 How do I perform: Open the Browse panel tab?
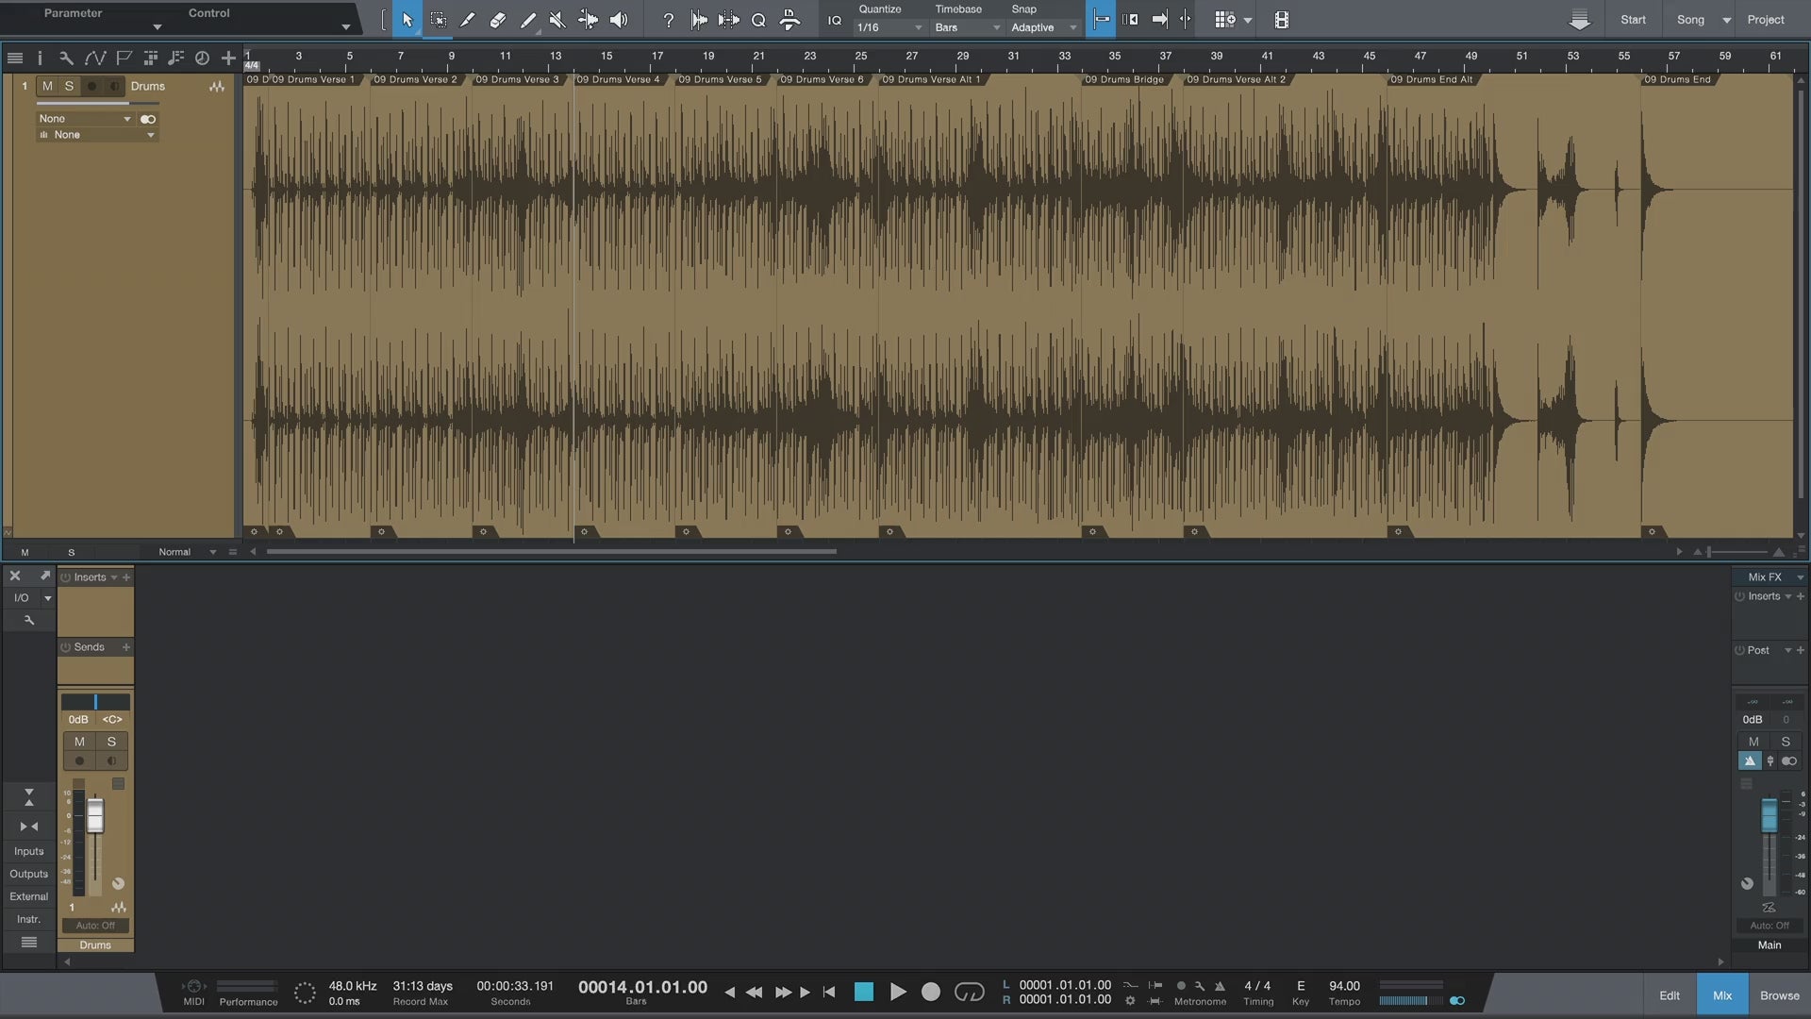[1780, 995]
